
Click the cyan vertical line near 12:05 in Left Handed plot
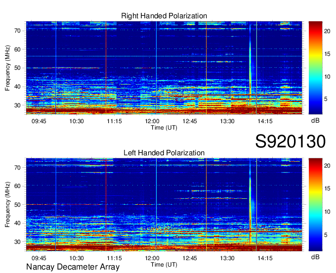click(156, 205)
